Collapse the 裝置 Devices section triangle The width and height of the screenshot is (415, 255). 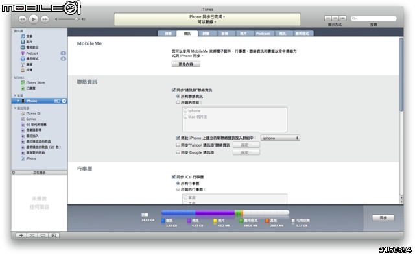pyautogui.click(x=15, y=95)
